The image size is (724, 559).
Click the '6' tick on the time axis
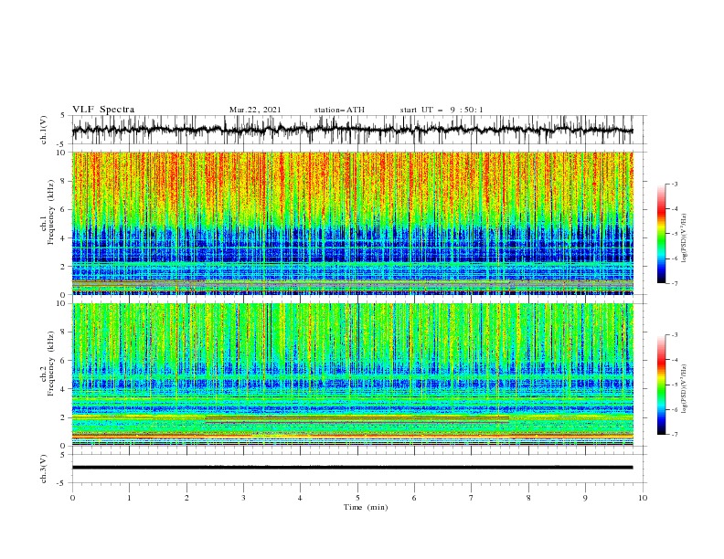click(x=414, y=498)
